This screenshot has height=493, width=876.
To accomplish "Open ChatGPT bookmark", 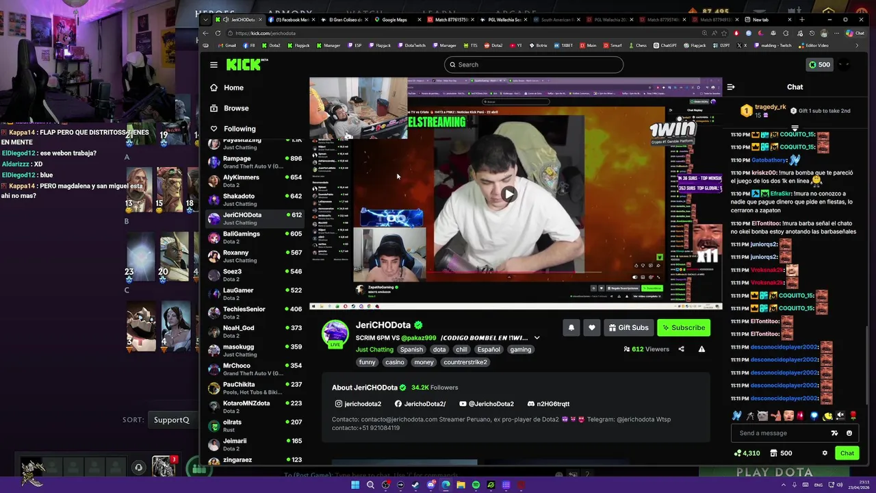I will (x=665, y=45).
